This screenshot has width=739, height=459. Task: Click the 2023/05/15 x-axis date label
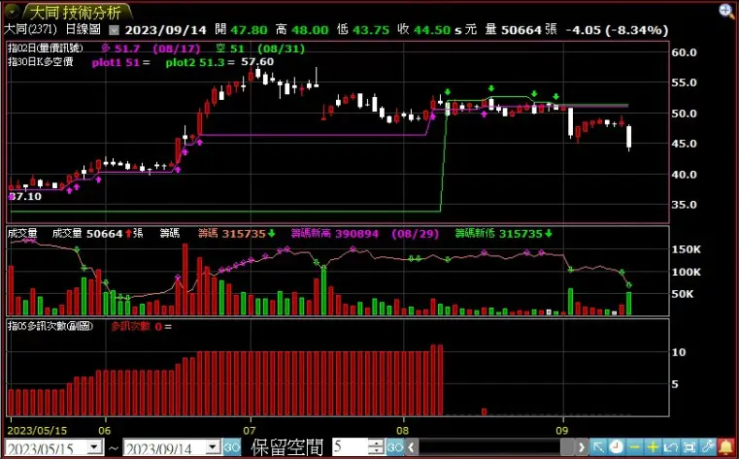pos(37,431)
